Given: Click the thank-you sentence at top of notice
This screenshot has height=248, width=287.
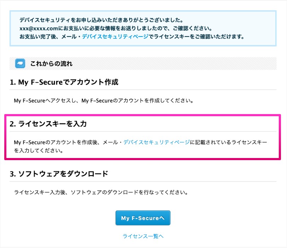Looking at the screenshot, I should pos(102,20).
